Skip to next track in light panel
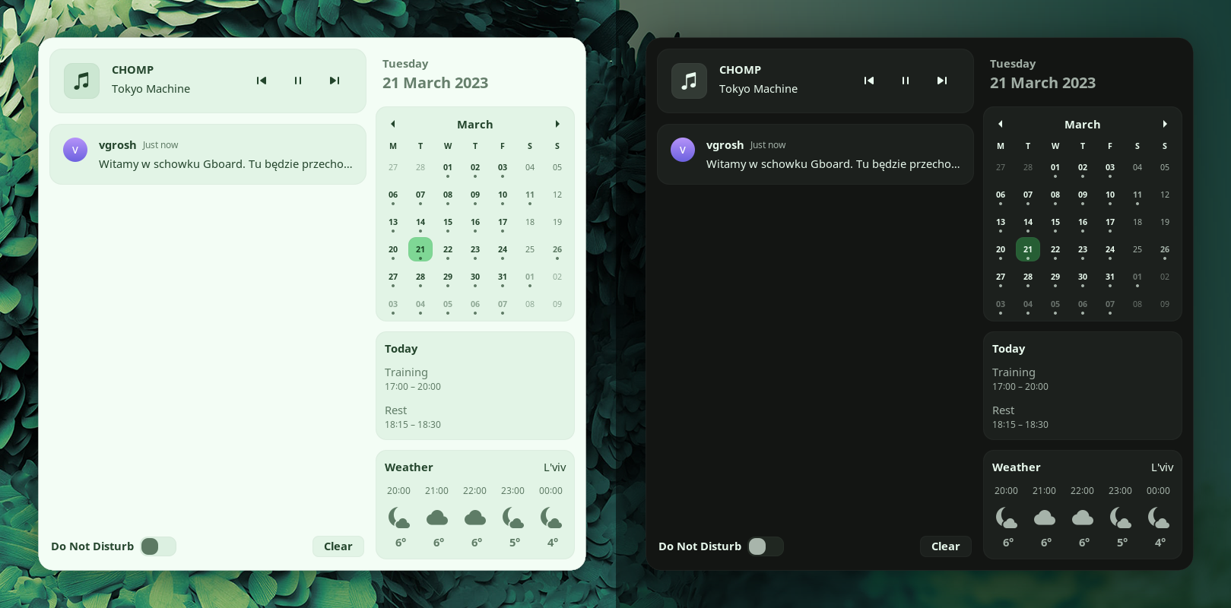 click(335, 81)
